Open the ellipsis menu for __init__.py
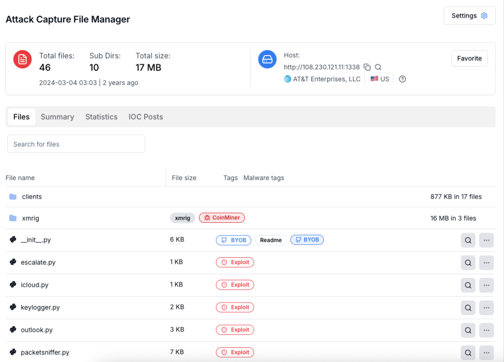Image resolution: width=504 pixels, height=362 pixels. tap(486, 240)
